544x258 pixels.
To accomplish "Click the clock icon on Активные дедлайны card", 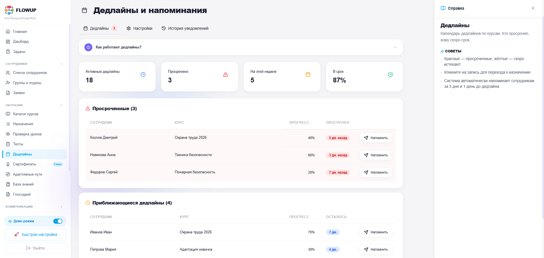I will 143,74.
